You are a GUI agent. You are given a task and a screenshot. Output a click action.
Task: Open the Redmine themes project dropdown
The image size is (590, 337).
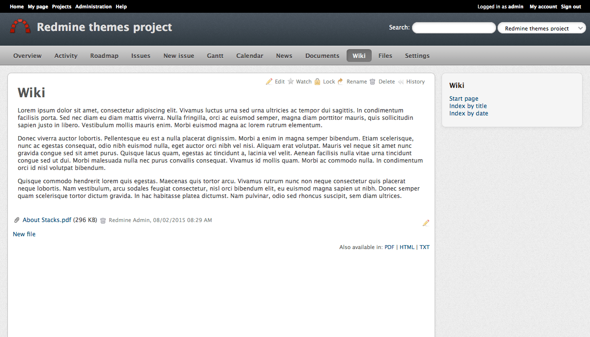[x=542, y=28]
